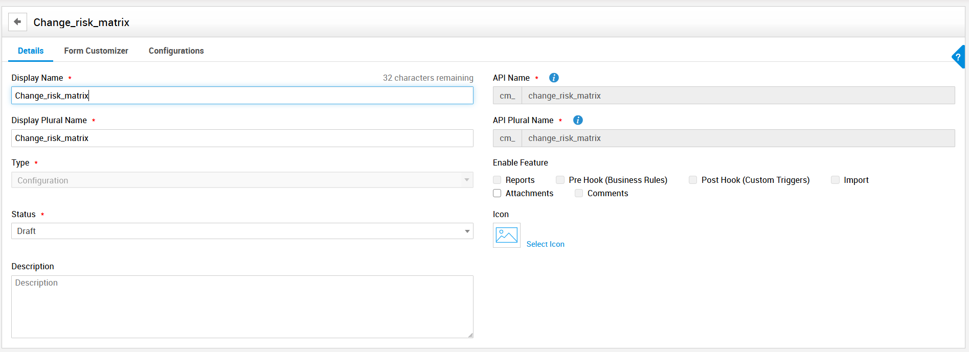Expand the Type Configuration dropdown
The width and height of the screenshot is (969, 352).
click(x=242, y=180)
